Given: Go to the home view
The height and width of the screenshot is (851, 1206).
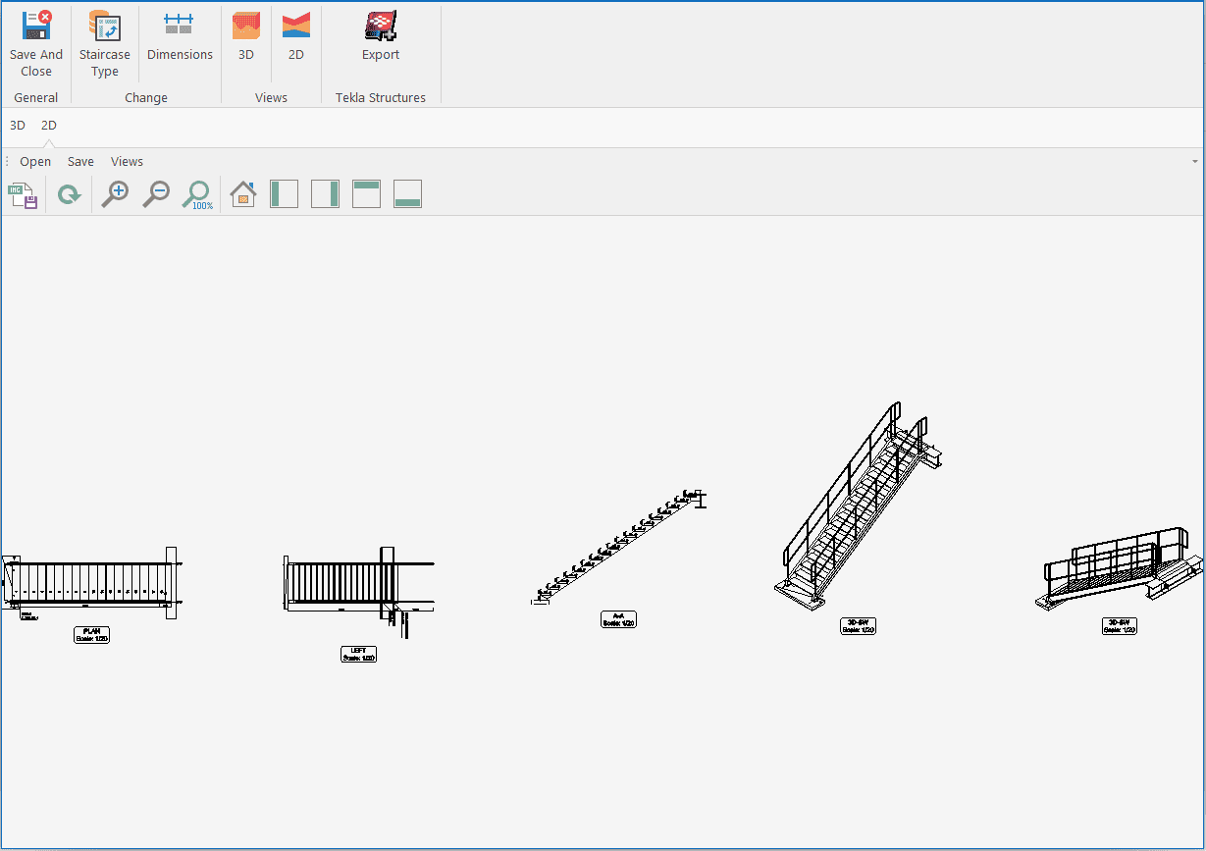Looking at the screenshot, I should [242, 194].
